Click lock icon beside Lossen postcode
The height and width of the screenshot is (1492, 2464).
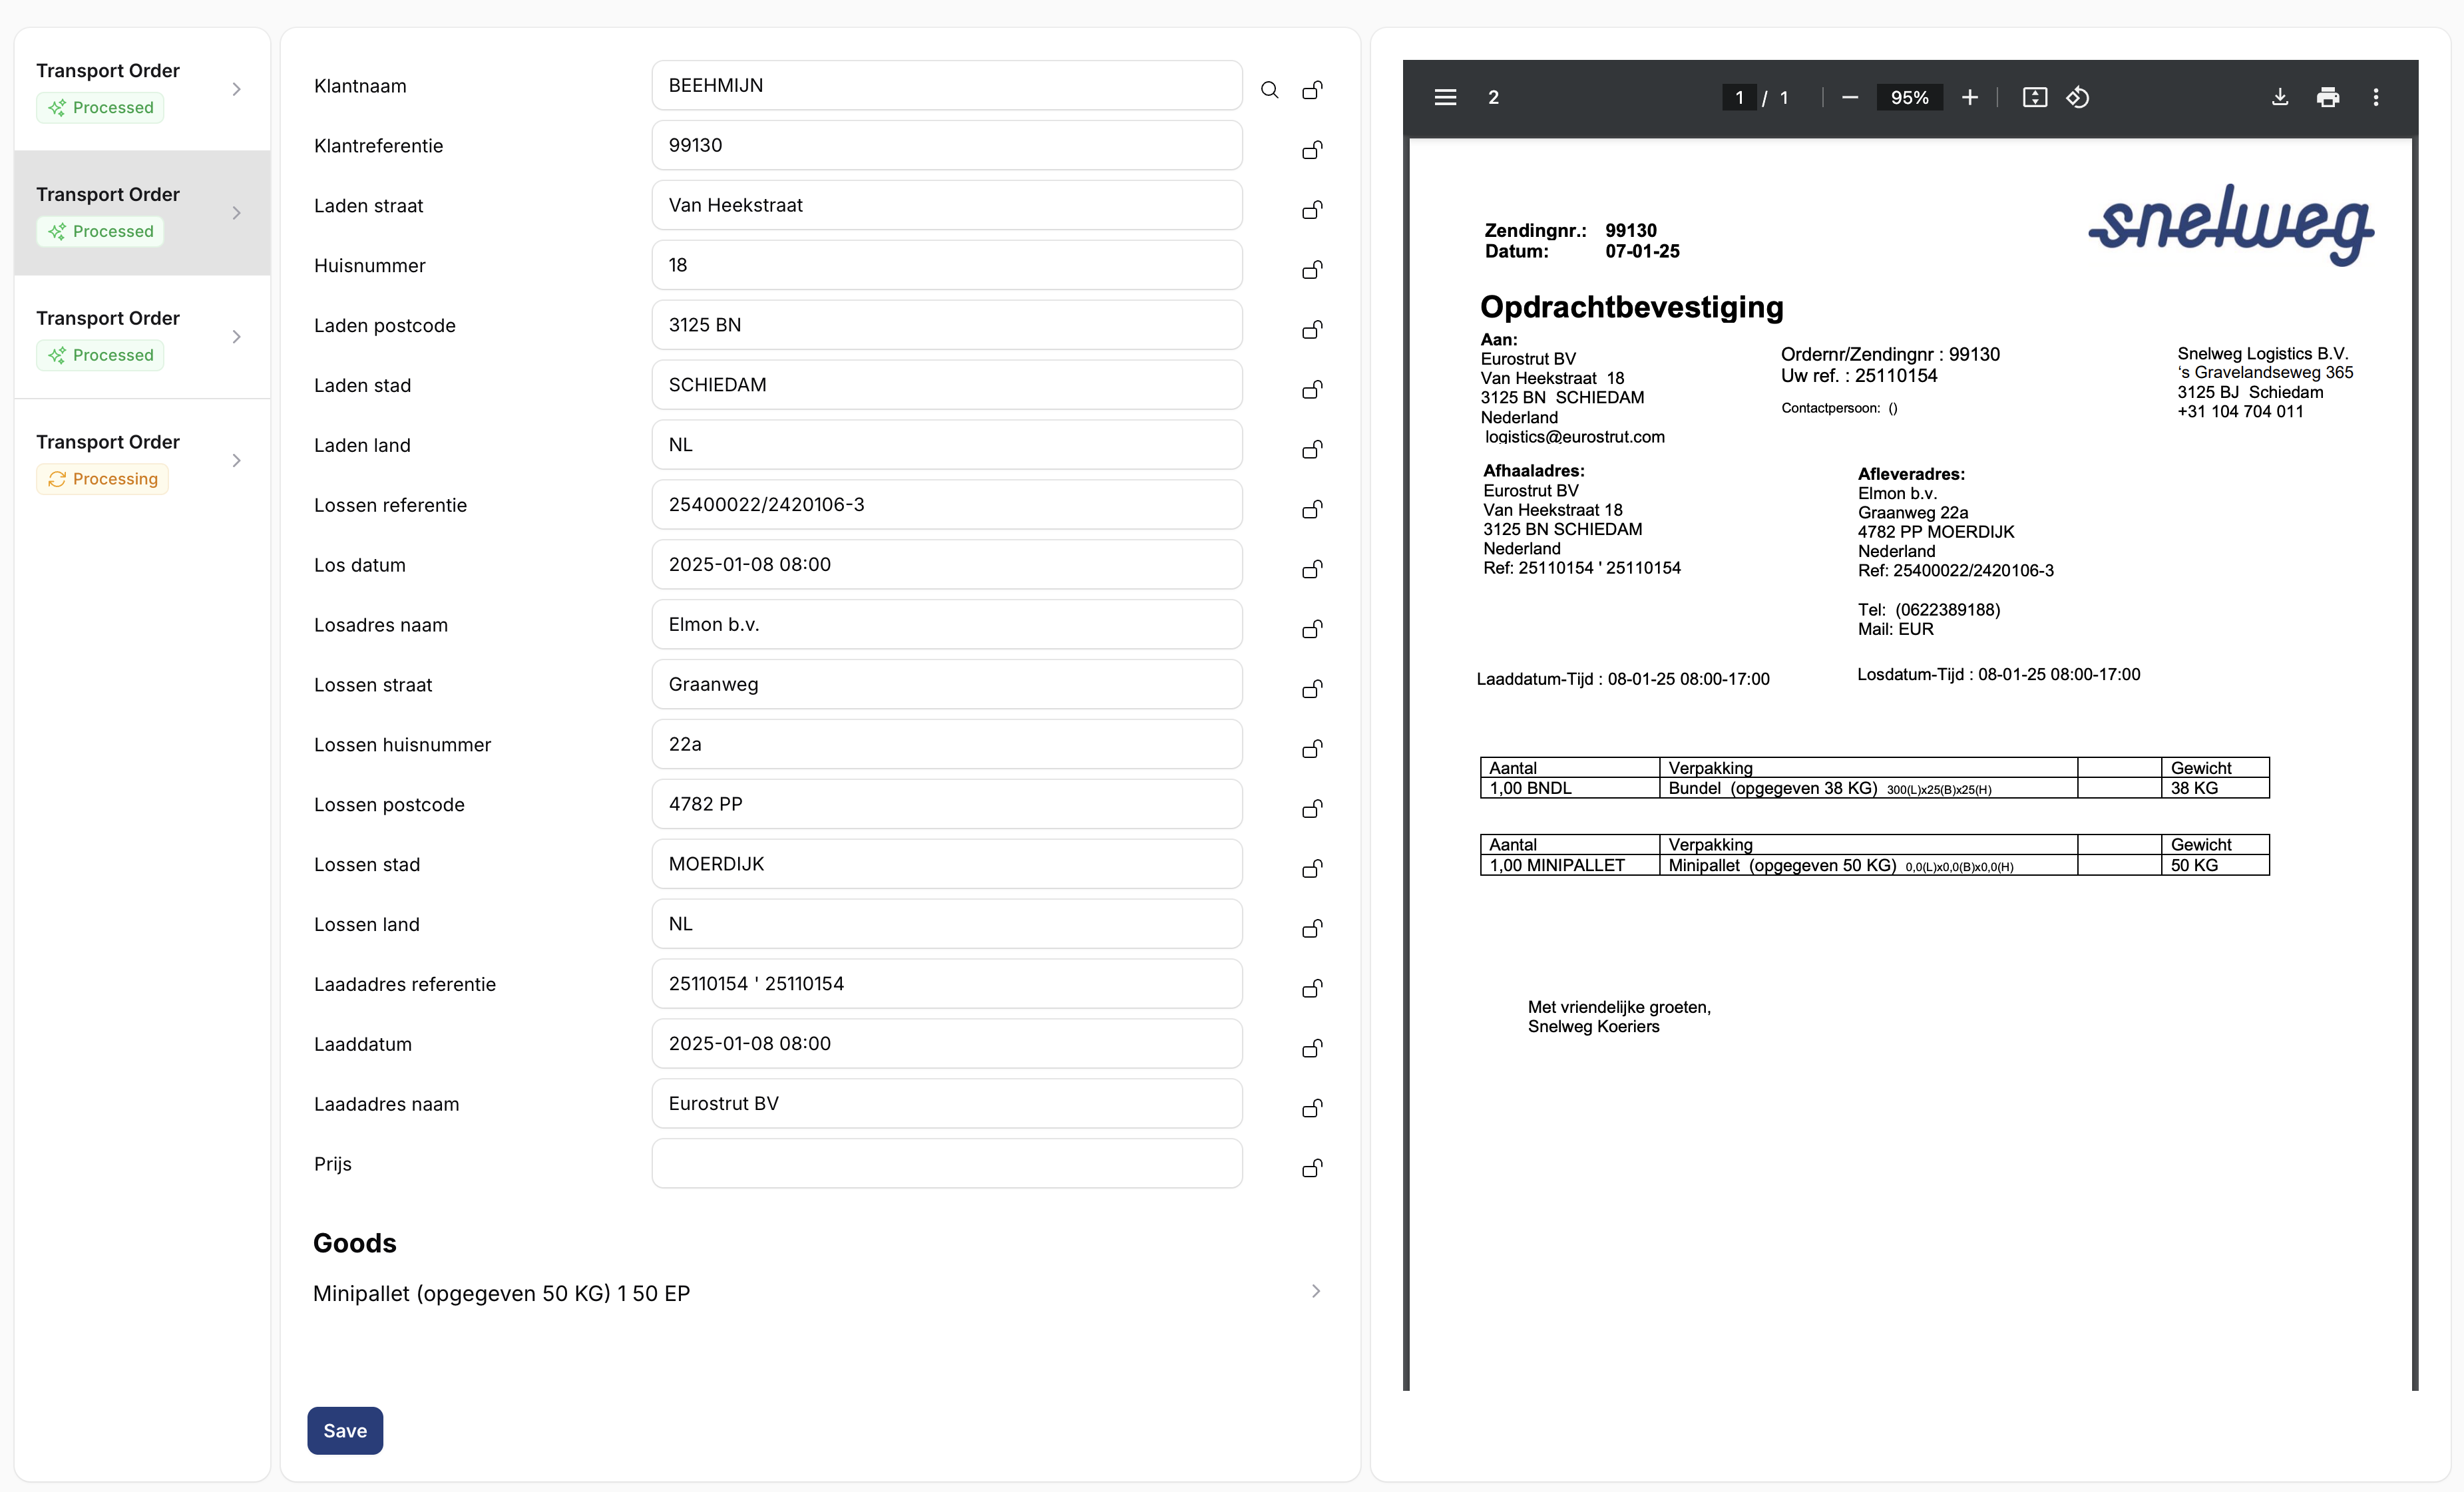click(x=1312, y=809)
